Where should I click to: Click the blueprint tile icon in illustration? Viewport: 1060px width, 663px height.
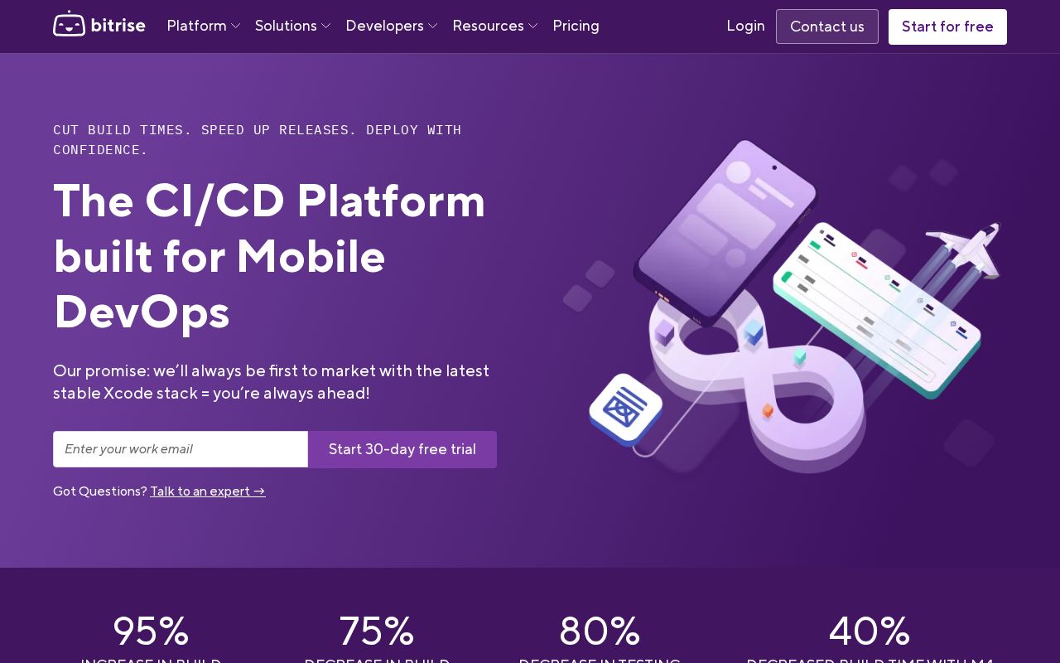click(626, 409)
